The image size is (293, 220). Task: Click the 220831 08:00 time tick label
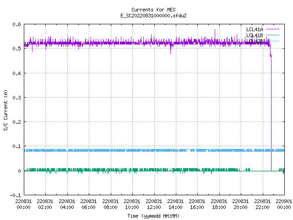(x=110, y=204)
